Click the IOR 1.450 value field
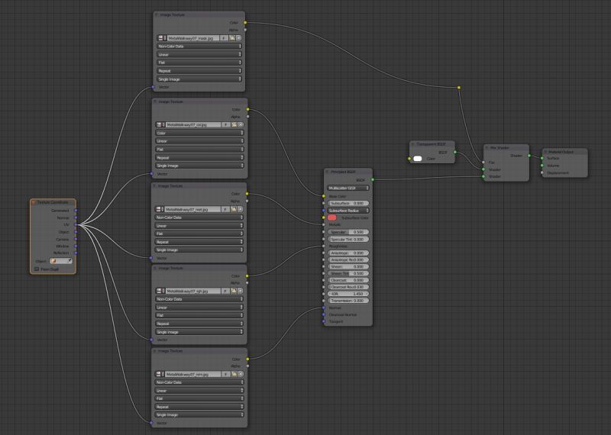This screenshot has height=435, width=611. [348, 294]
